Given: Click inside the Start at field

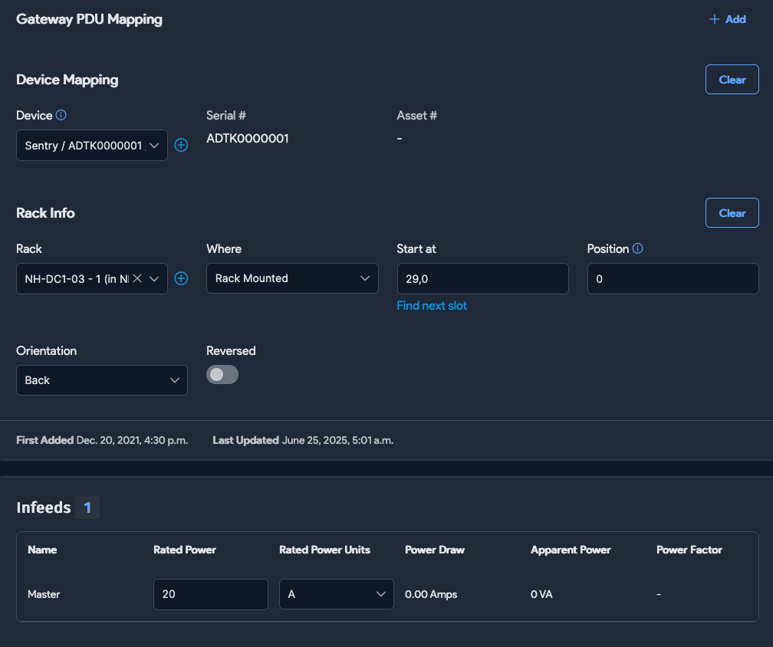Looking at the screenshot, I should point(482,278).
